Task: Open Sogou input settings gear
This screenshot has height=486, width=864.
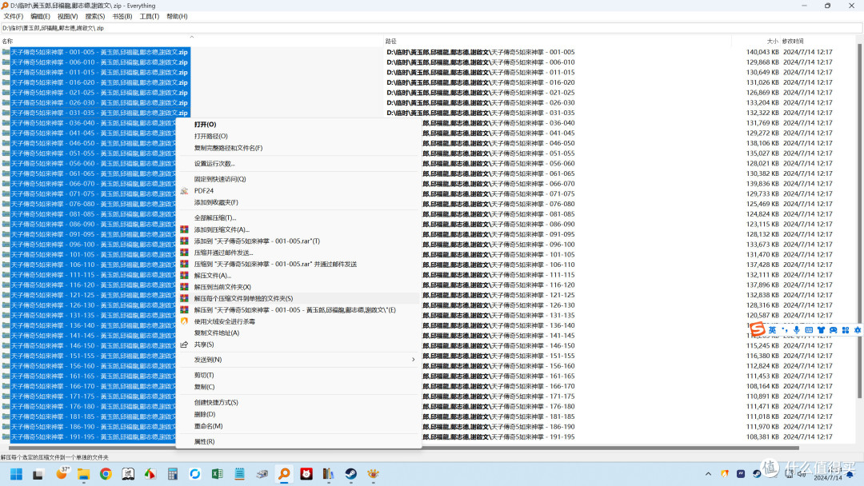Action: (858, 329)
